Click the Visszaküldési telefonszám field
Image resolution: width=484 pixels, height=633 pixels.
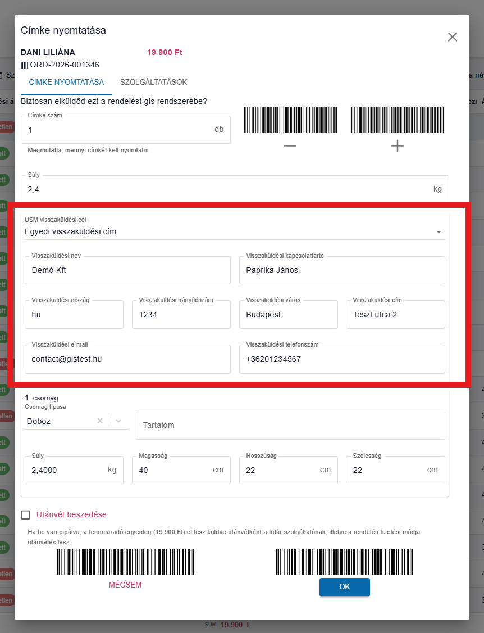coord(342,359)
